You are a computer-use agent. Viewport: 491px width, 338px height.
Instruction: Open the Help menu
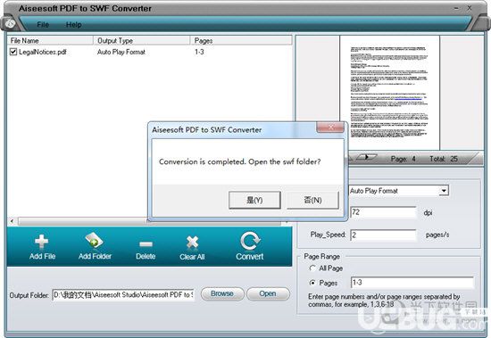tap(73, 24)
